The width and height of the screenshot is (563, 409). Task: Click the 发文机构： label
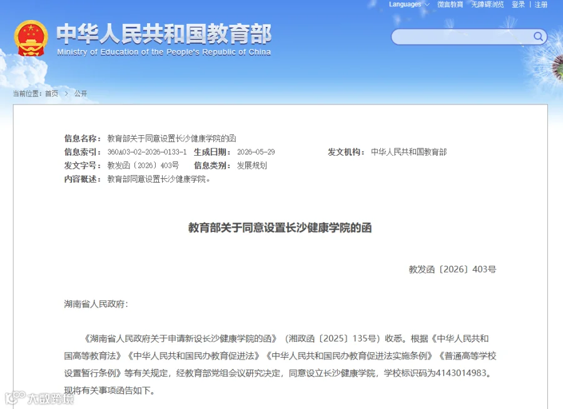click(347, 152)
